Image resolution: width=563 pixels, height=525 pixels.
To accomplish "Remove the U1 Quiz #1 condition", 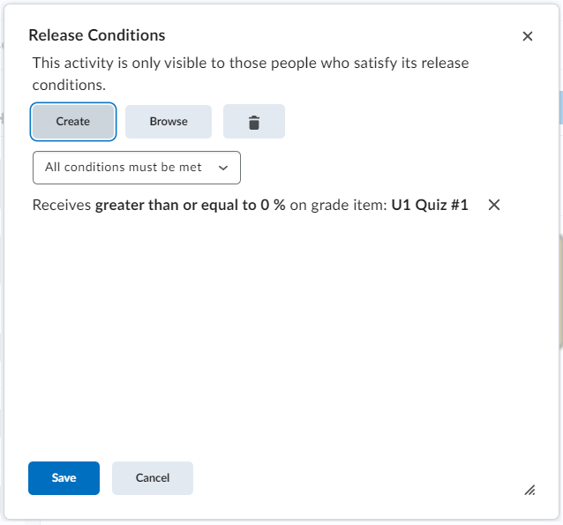I will [494, 205].
